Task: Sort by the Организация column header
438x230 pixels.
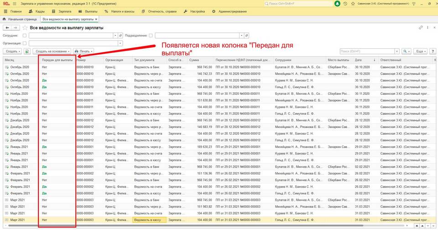Action: pos(118,60)
